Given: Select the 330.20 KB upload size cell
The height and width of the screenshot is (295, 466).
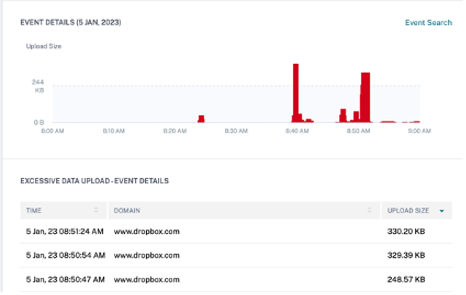Looking at the screenshot, I should tap(406, 231).
